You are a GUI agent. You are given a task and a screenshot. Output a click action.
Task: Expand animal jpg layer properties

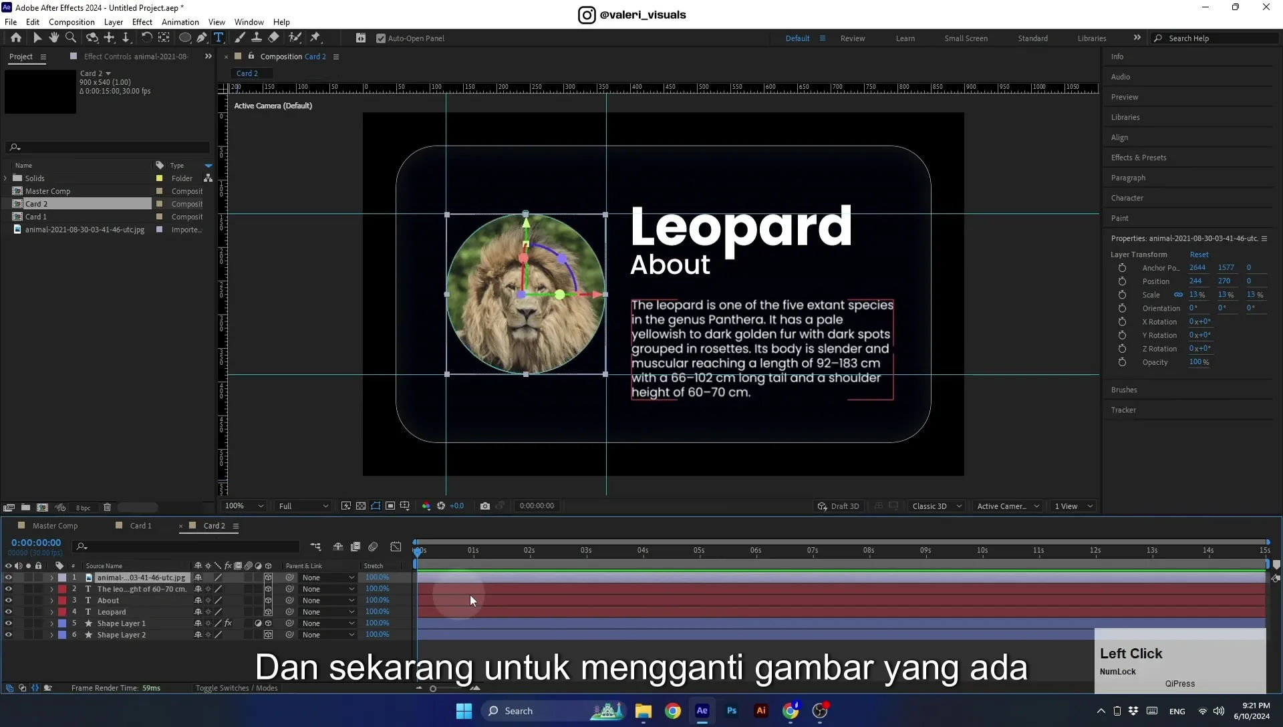pos(51,577)
